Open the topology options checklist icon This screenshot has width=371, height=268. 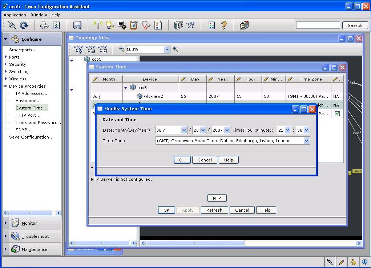(103, 49)
